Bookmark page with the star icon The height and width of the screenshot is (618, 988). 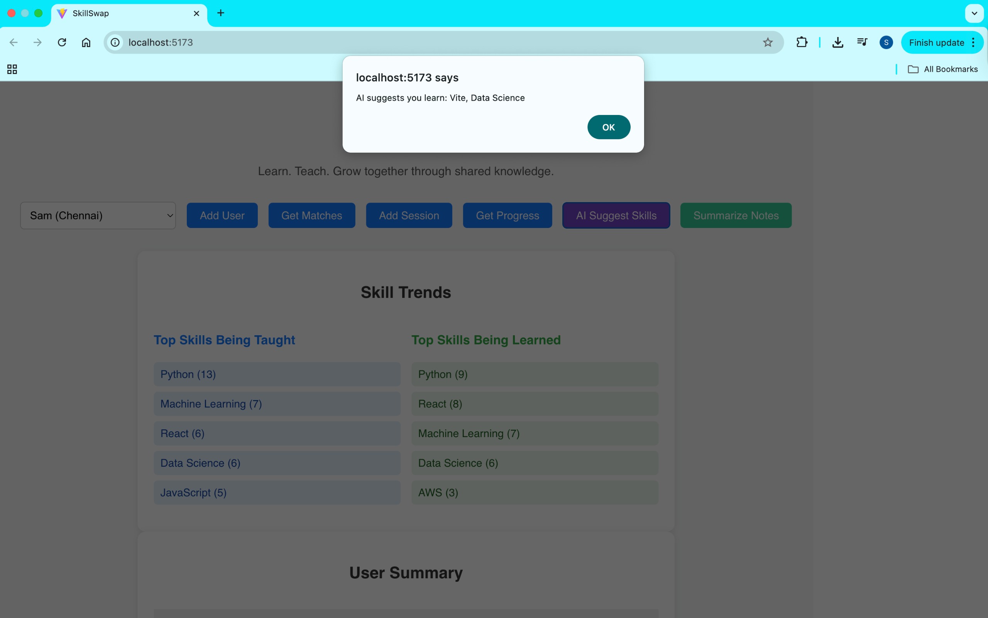(768, 42)
